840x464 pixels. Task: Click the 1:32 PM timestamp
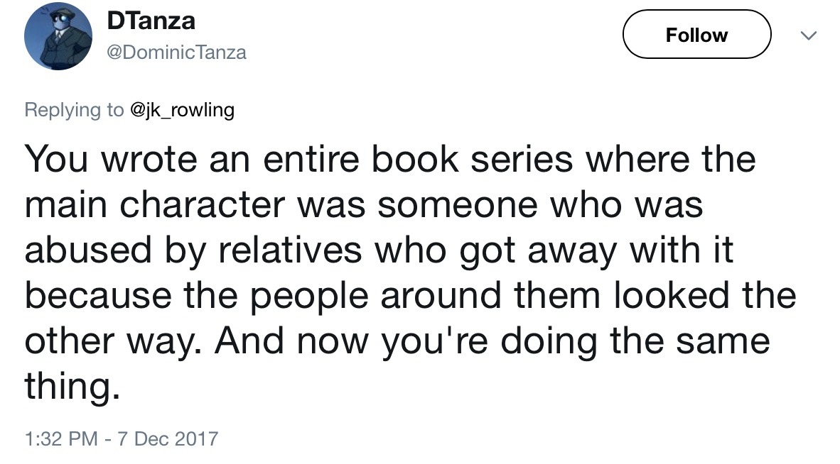point(61,438)
